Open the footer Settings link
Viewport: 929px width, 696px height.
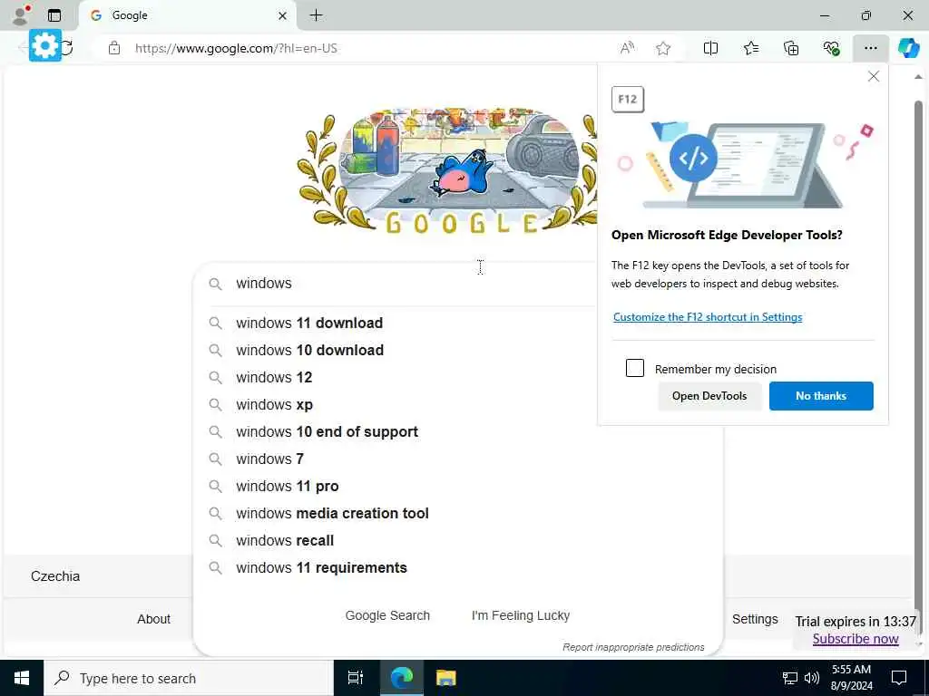(x=755, y=619)
